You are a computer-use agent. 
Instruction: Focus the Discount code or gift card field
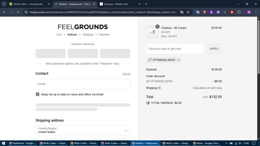pos(175,49)
